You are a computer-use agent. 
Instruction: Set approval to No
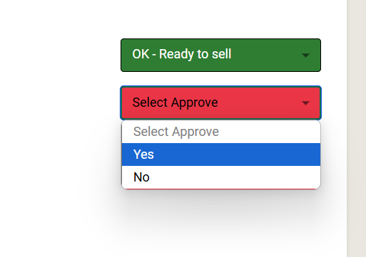[221, 177]
